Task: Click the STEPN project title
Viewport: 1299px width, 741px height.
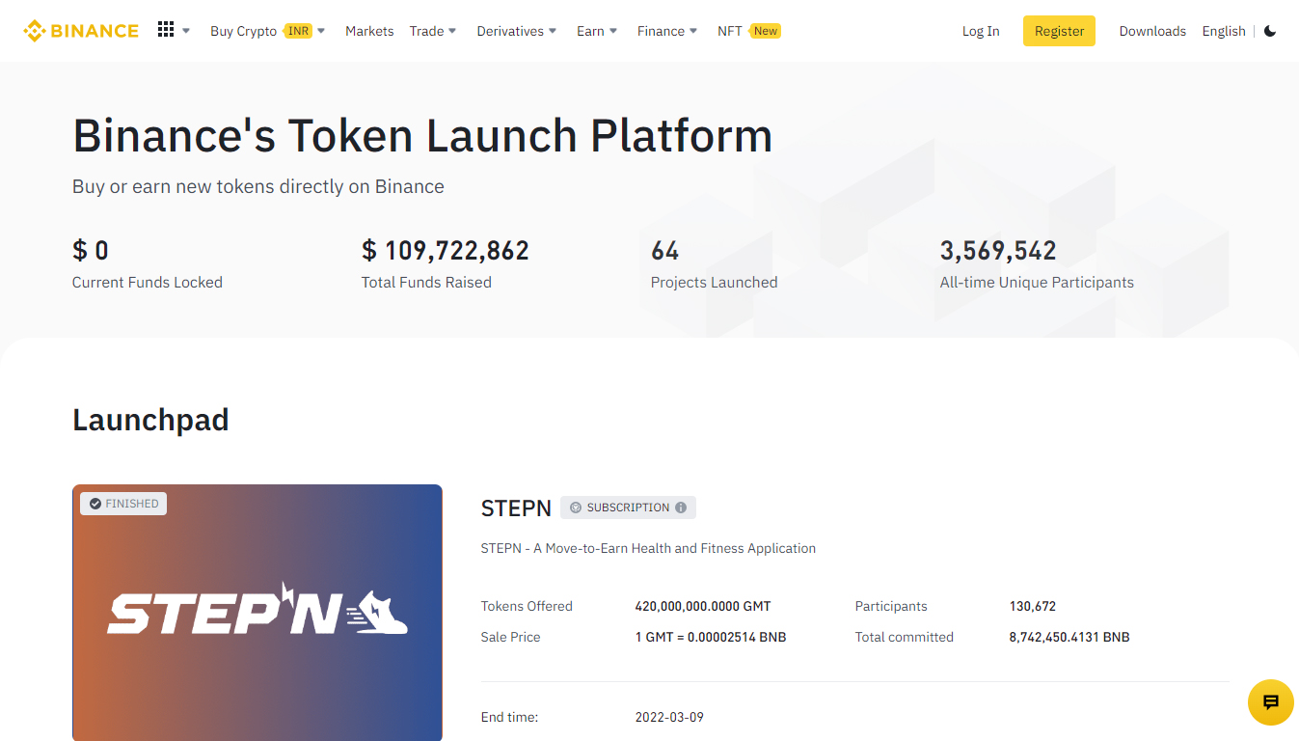Action: pyautogui.click(x=516, y=508)
